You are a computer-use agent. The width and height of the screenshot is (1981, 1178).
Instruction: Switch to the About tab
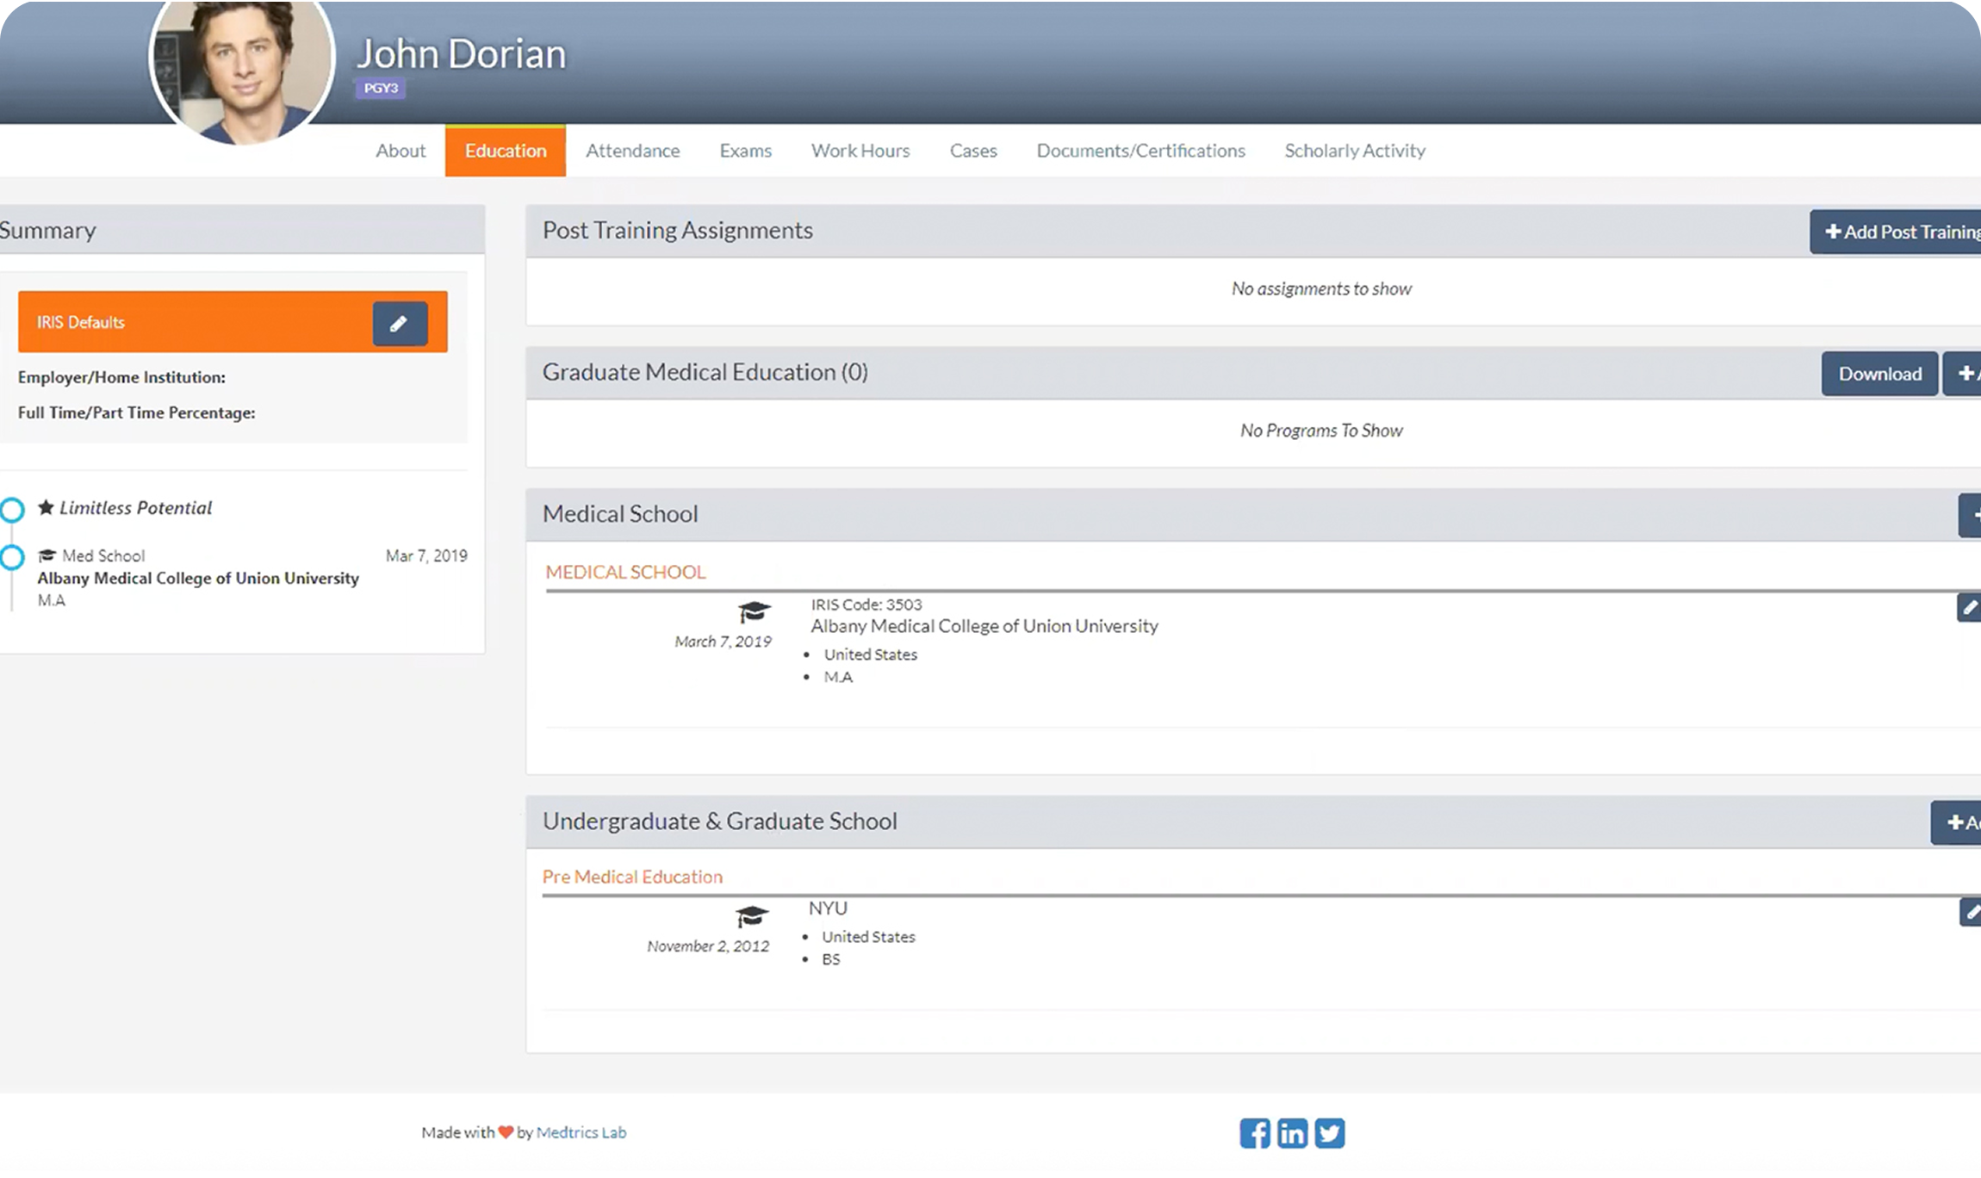[401, 151]
